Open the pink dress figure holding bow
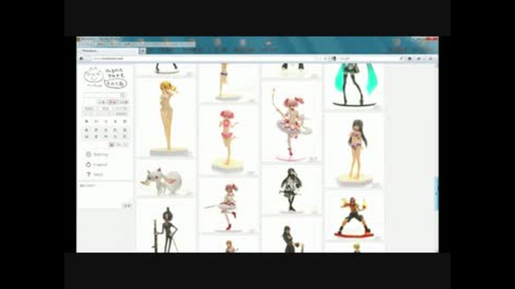 291,121
